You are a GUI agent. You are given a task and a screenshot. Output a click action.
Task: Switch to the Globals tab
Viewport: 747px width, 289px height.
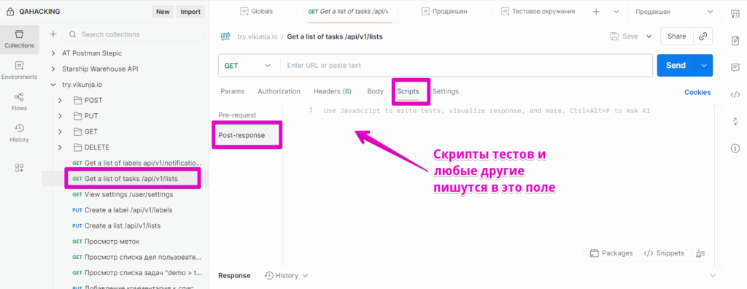tap(257, 12)
